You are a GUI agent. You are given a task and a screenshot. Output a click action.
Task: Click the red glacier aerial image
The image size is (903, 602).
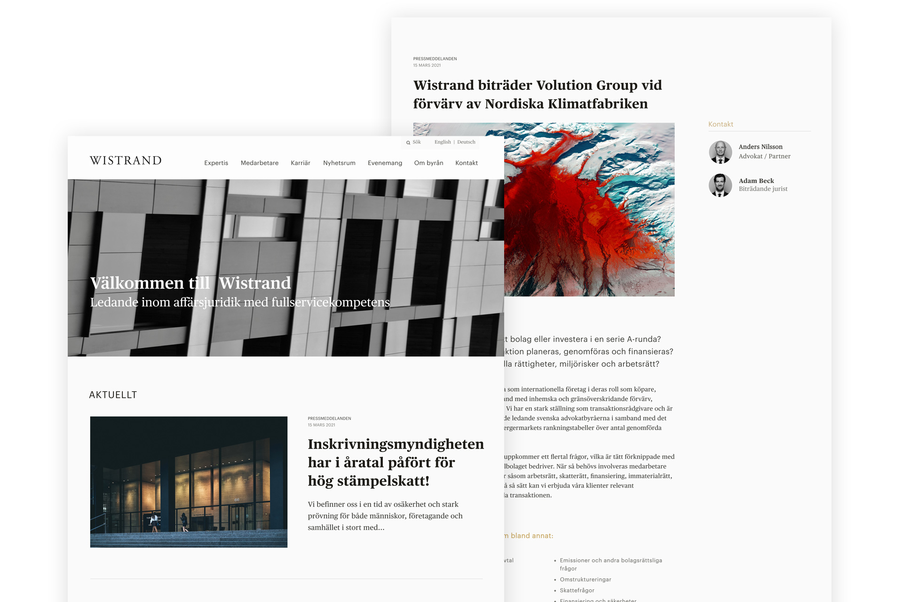coord(589,210)
